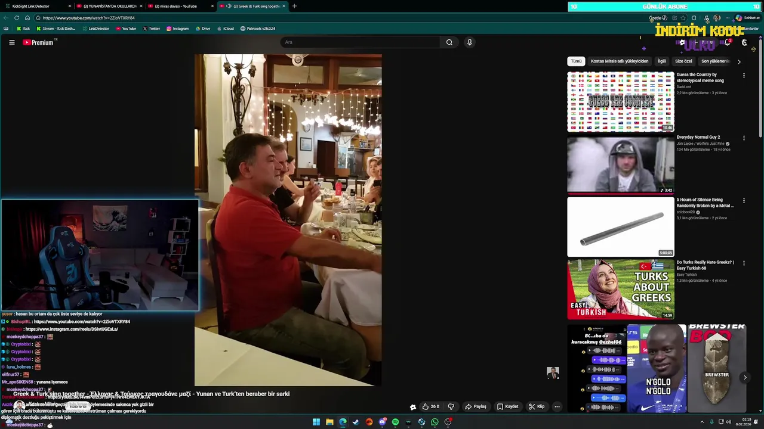Image resolution: width=764 pixels, height=429 pixels.
Task: Open the Brewster Shorts thumbnail
Action: pyautogui.click(x=717, y=368)
